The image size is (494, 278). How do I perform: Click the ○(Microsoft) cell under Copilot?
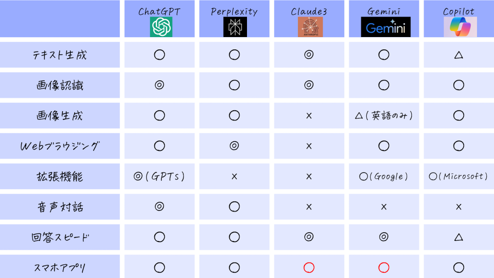pos(459,177)
